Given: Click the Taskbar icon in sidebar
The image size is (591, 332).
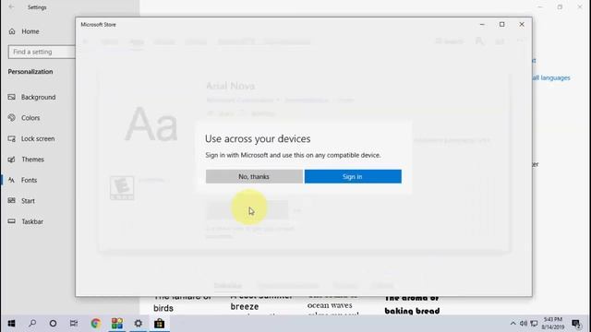Looking at the screenshot, I should (12, 221).
